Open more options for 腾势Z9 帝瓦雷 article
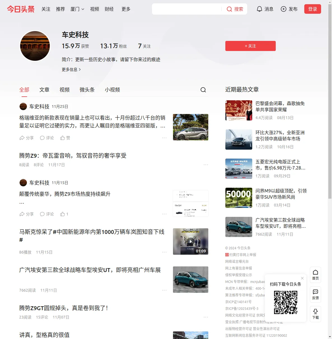This screenshot has width=332, height=339. (206, 165)
